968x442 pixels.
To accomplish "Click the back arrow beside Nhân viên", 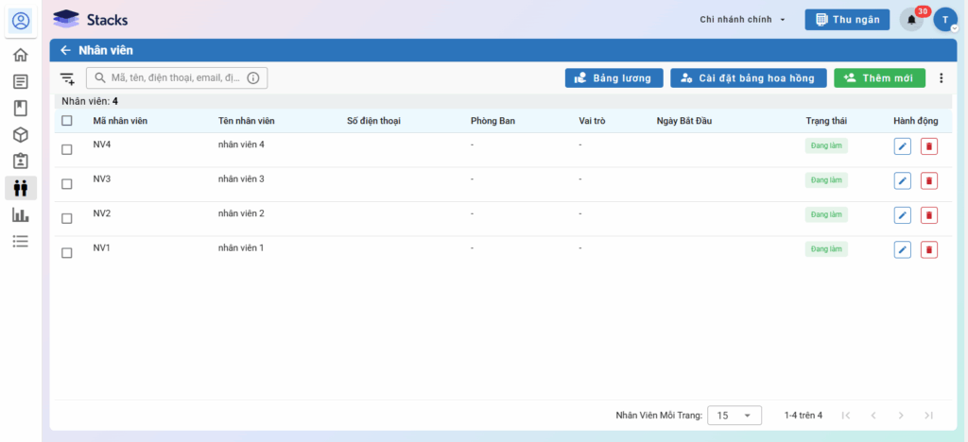I will pos(65,50).
